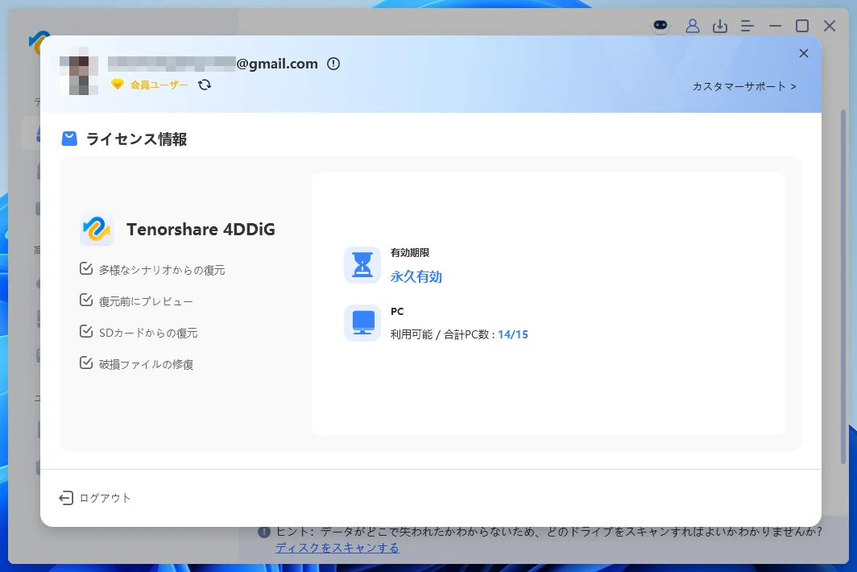The height and width of the screenshot is (572, 857).
Task: Open the user account icon in title bar
Action: (x=693, y=26)
